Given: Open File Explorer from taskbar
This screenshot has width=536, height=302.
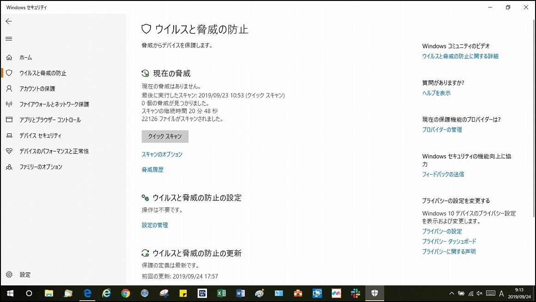Looking at the screenshot, I should (49, 294).
